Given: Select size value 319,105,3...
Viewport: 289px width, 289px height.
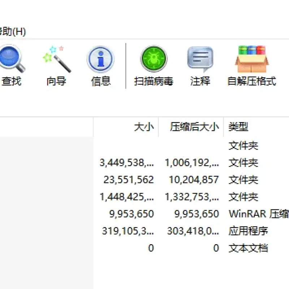Looking at the screenshot, I should 128,231.
